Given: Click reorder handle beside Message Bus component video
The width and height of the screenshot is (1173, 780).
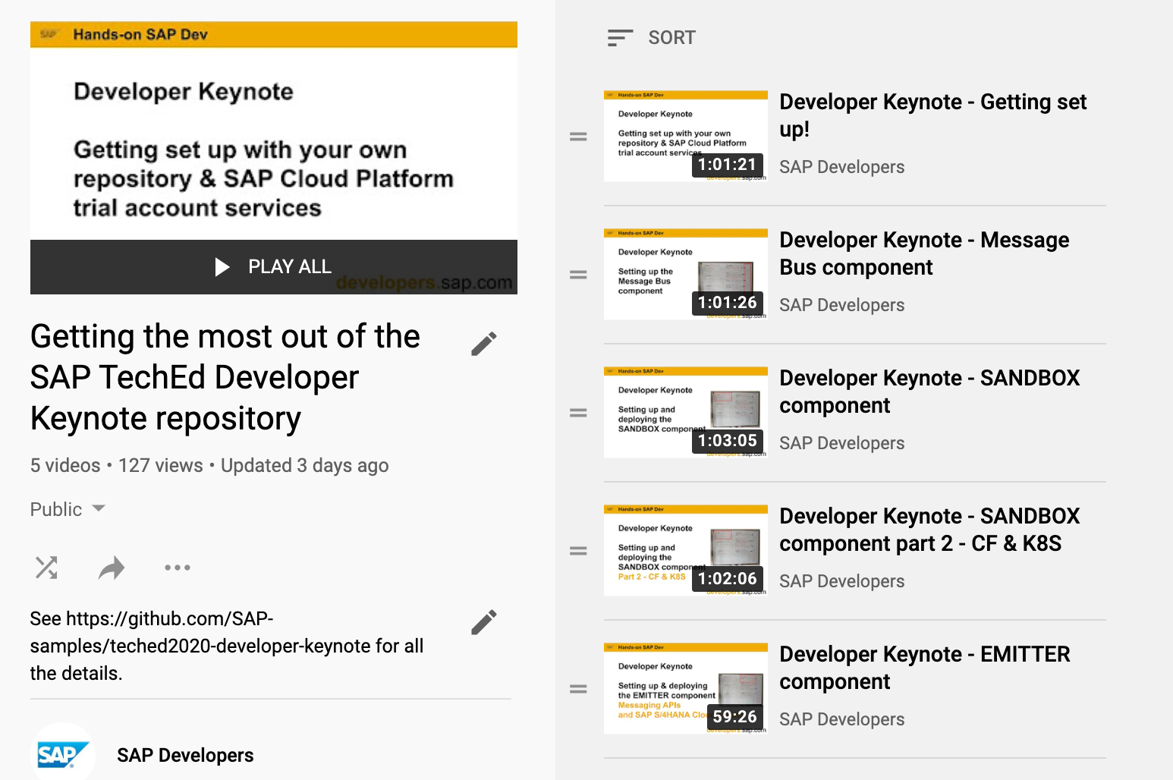Looking at the screenshot, I should pyautogui.click(x=578, y=275).
